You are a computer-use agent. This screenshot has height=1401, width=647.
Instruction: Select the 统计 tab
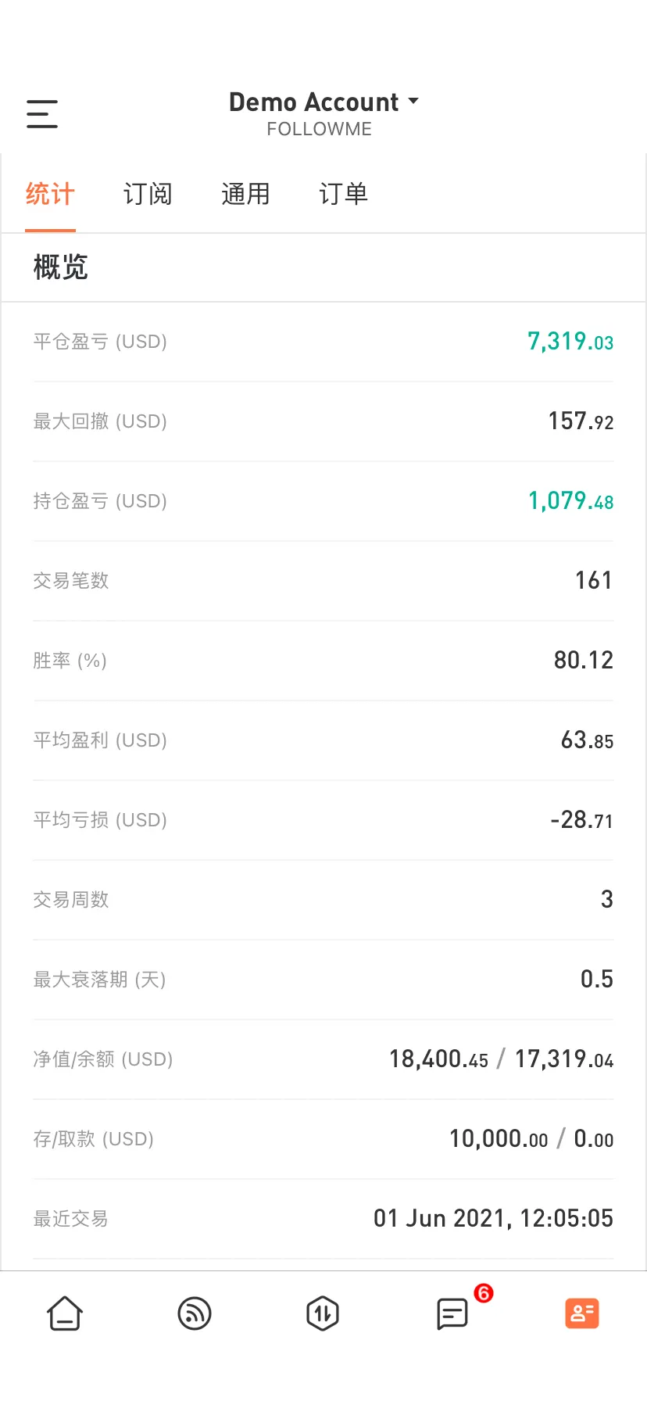click(x=50, y=194)
